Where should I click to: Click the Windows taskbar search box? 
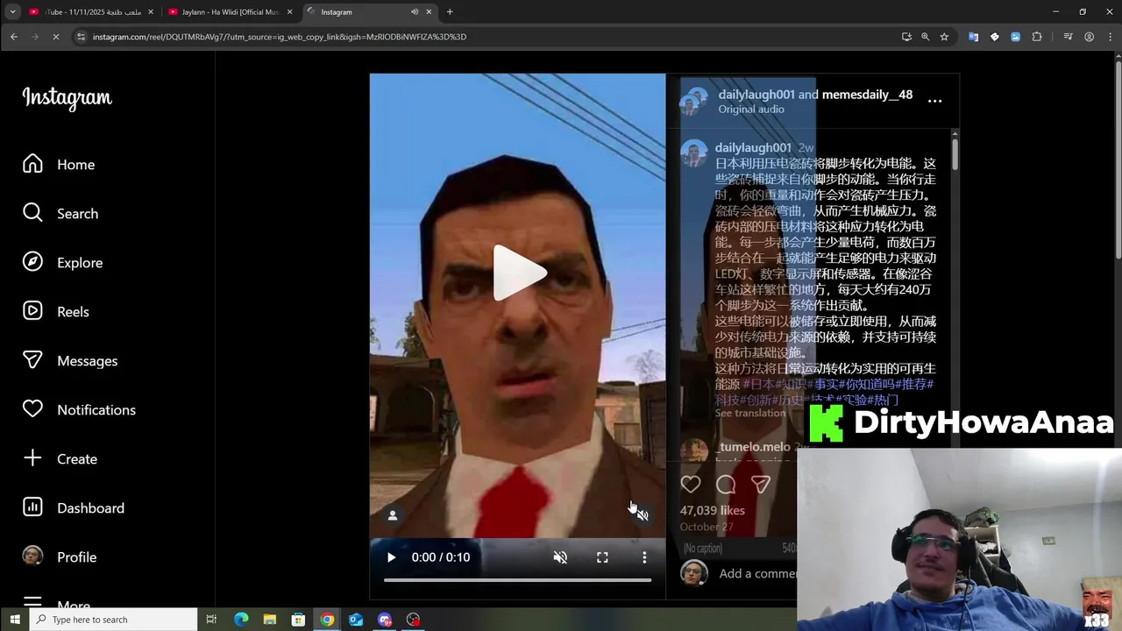[114, 620]
